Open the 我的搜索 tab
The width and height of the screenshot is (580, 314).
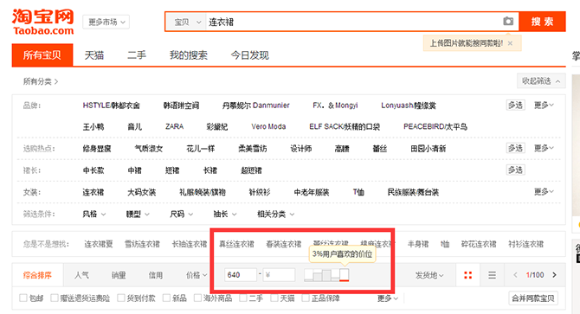pos(188,55)
